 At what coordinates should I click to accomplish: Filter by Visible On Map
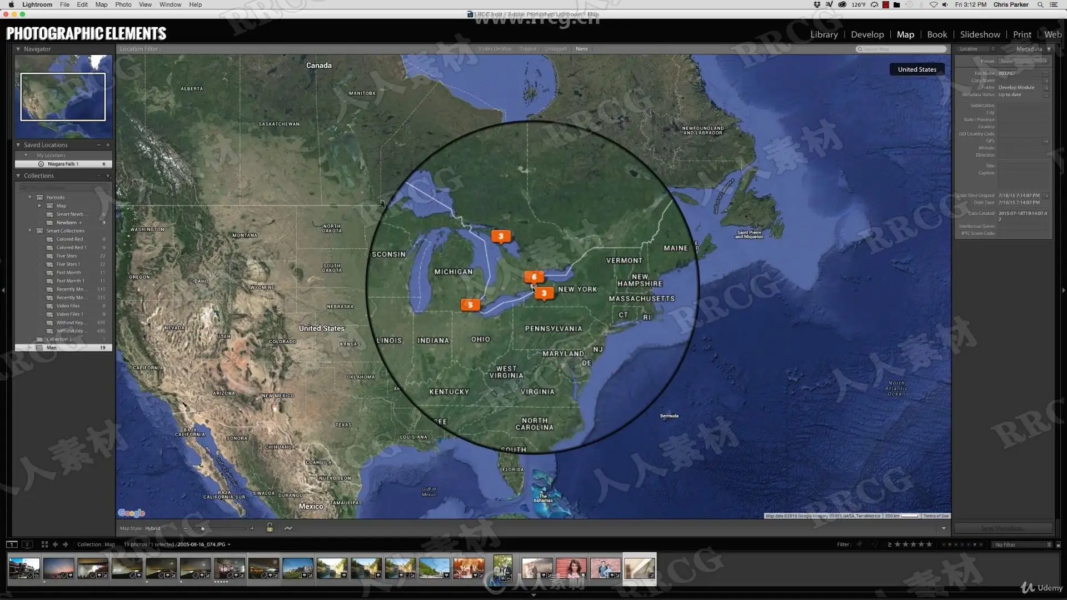[495, 49]
